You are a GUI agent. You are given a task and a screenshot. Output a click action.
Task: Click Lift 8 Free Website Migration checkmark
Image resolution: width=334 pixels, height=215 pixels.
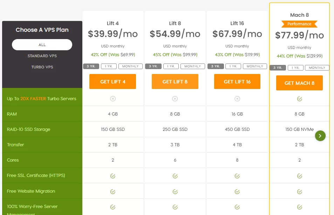(175, 191)
